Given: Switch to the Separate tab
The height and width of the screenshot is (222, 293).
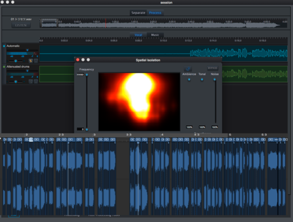Looking at the screenshot, I should click(138, 13).
